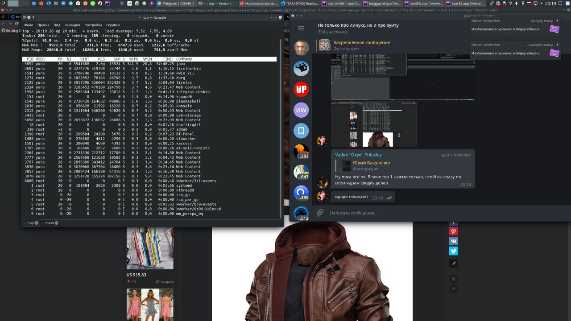Click the US $15.83 product price
This screenshot has height=321, width=571.
click(x=137, y=275)
